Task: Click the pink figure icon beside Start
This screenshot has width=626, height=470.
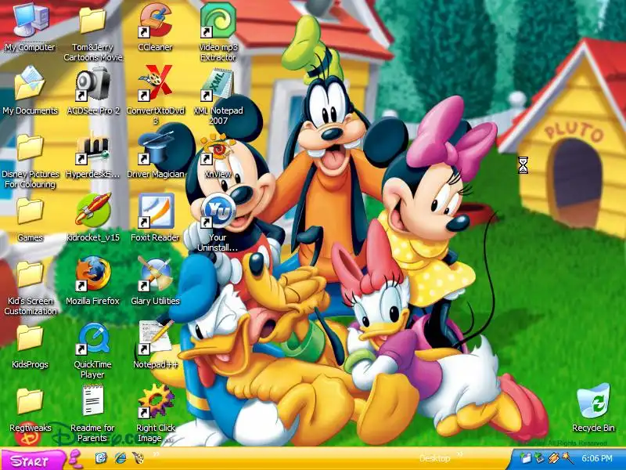Action: click(75, 459)
